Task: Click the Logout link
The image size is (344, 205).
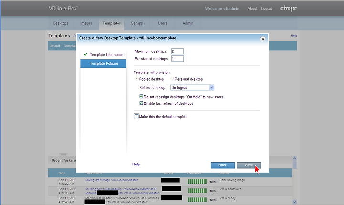Action: point(267,9)
